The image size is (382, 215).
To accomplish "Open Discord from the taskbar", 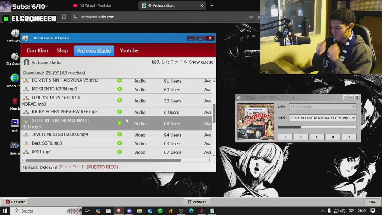I will tap(129, 211).
